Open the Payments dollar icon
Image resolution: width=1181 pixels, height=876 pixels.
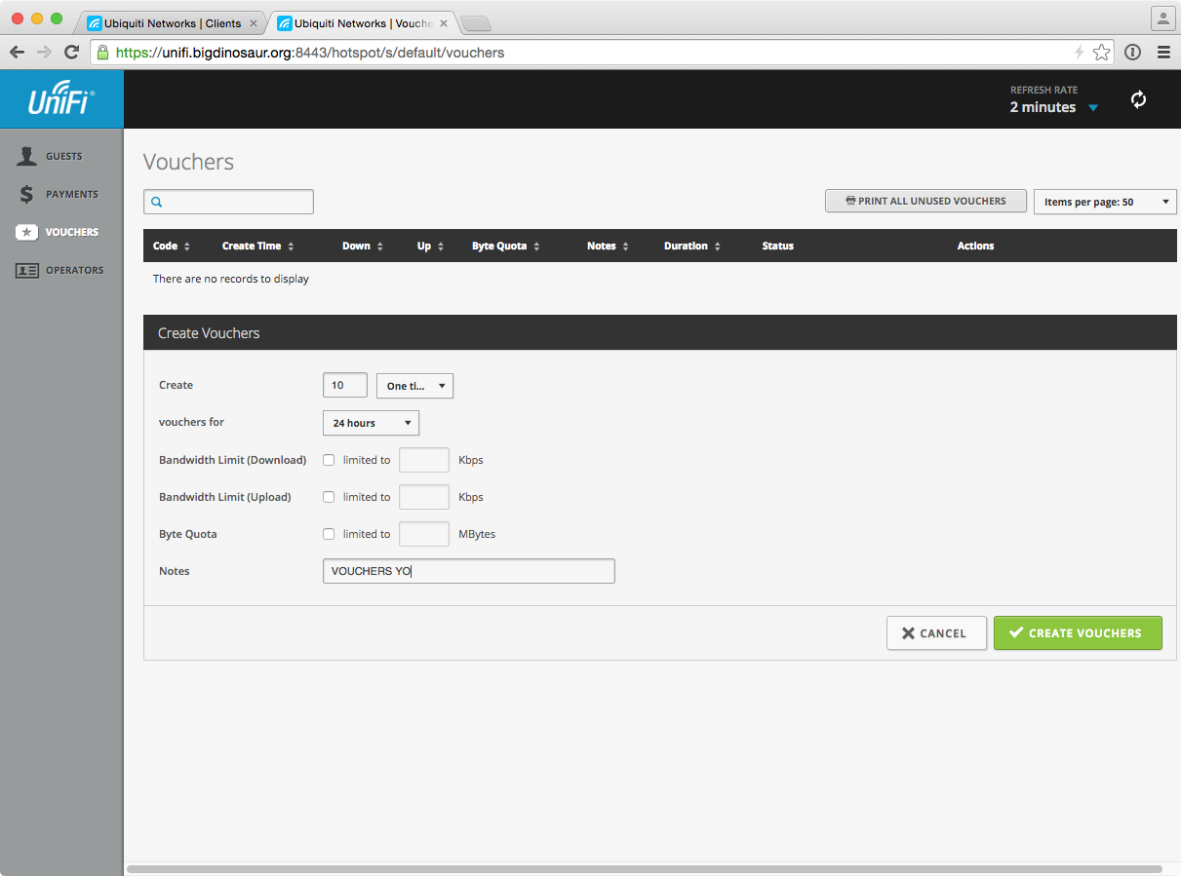27,194
